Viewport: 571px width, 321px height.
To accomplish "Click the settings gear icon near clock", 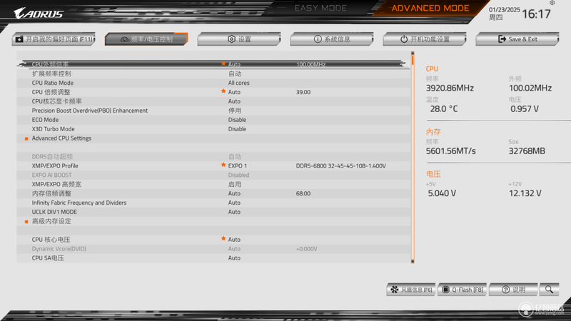I will [x=552, y=3].
